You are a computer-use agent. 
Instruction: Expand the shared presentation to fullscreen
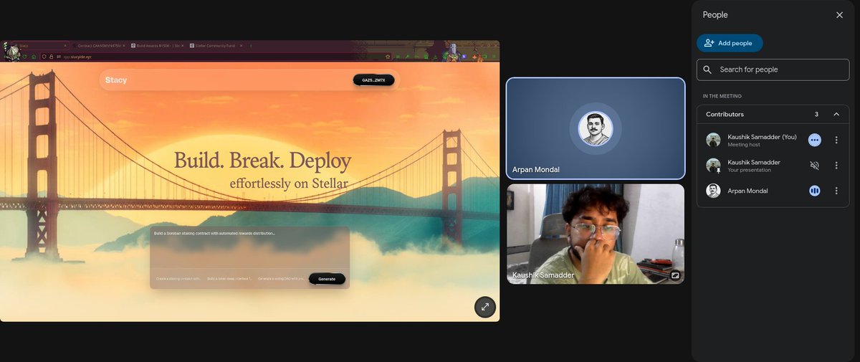pyautogui.click(x=485, y=307)
